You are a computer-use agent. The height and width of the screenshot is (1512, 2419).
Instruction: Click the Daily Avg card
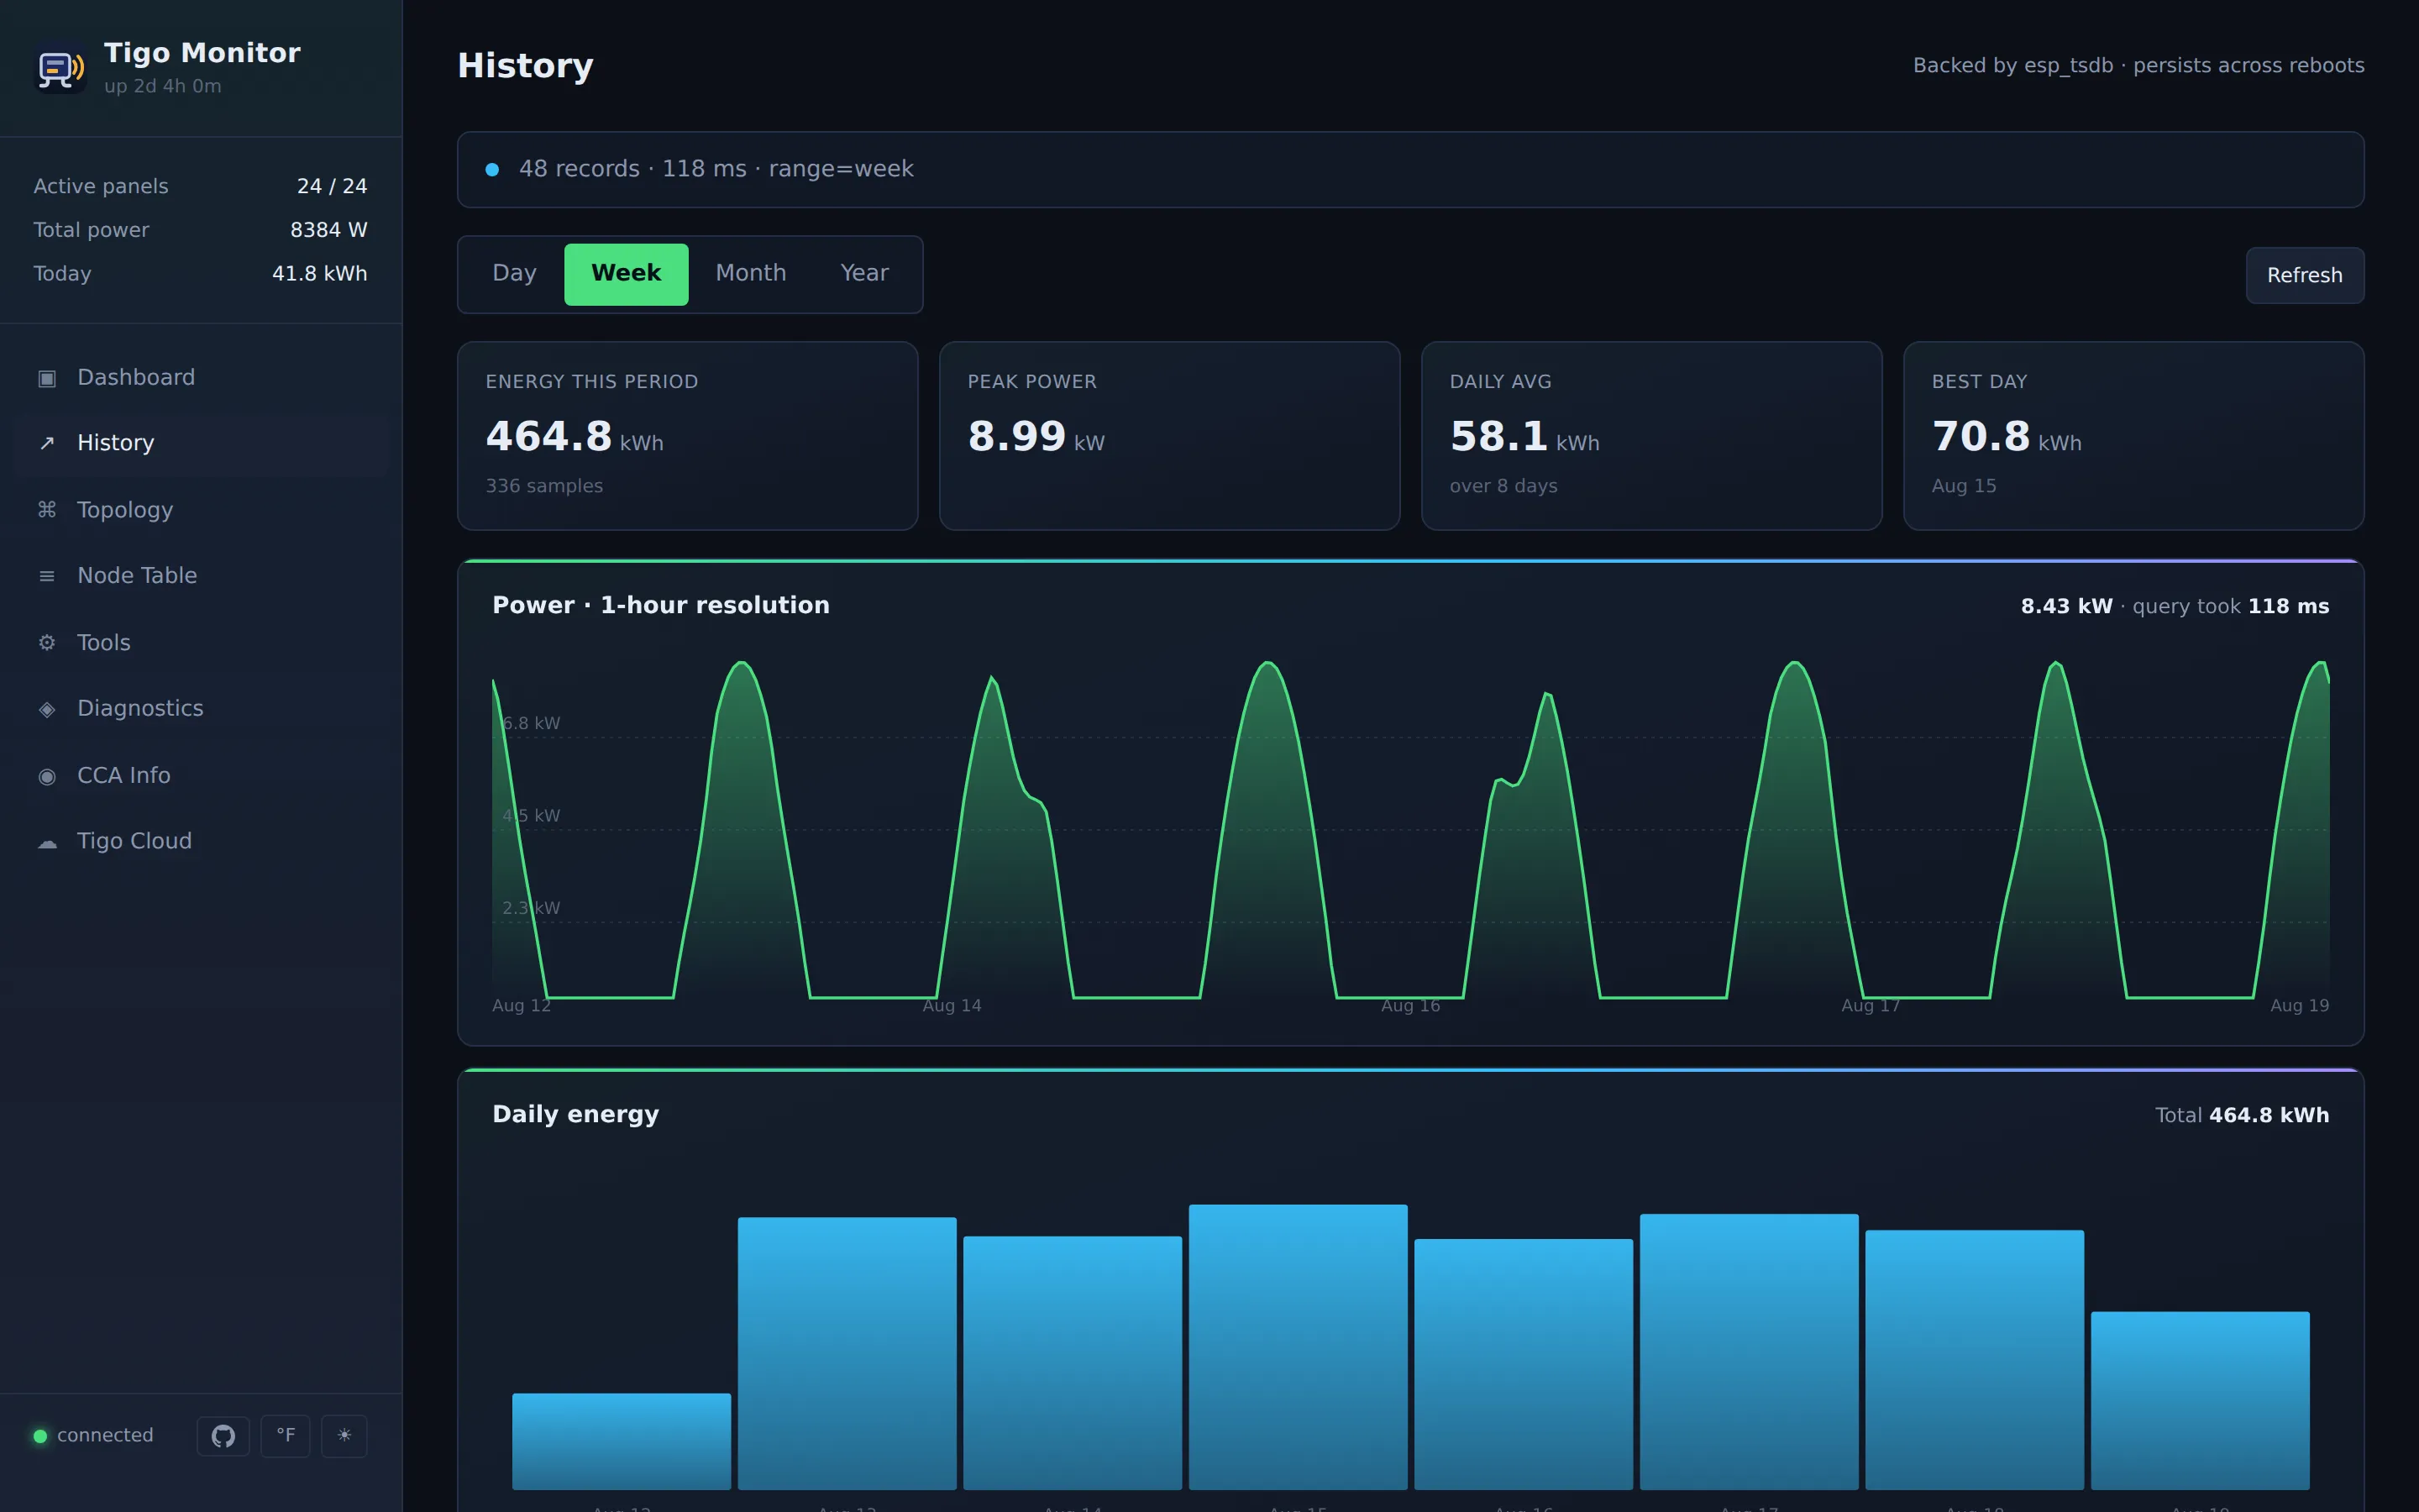click(1651, 436)
